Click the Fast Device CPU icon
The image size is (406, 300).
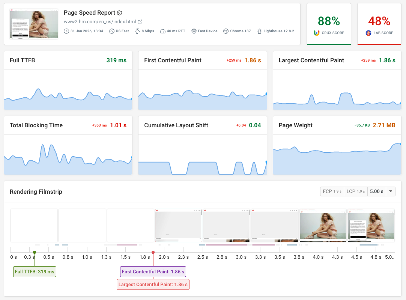tap(194, 31)
